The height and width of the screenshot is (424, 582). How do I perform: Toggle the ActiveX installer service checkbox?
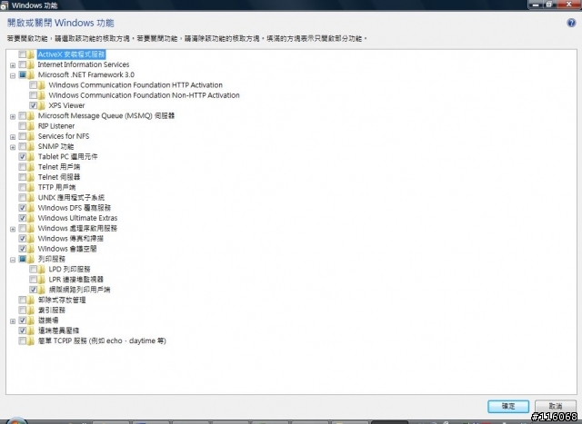pos(22,54)
